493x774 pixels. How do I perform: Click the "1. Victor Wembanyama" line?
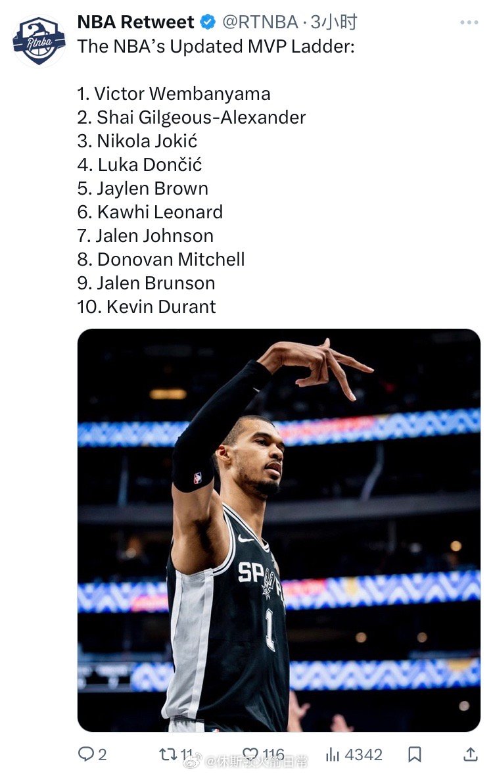point(174,93)
